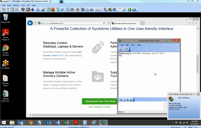Click the printer toolbar icon
The image size is (201, 128).
coord(87,10)
